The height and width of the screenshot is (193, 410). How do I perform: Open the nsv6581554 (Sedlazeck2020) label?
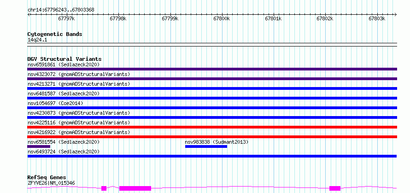[64, 142]
